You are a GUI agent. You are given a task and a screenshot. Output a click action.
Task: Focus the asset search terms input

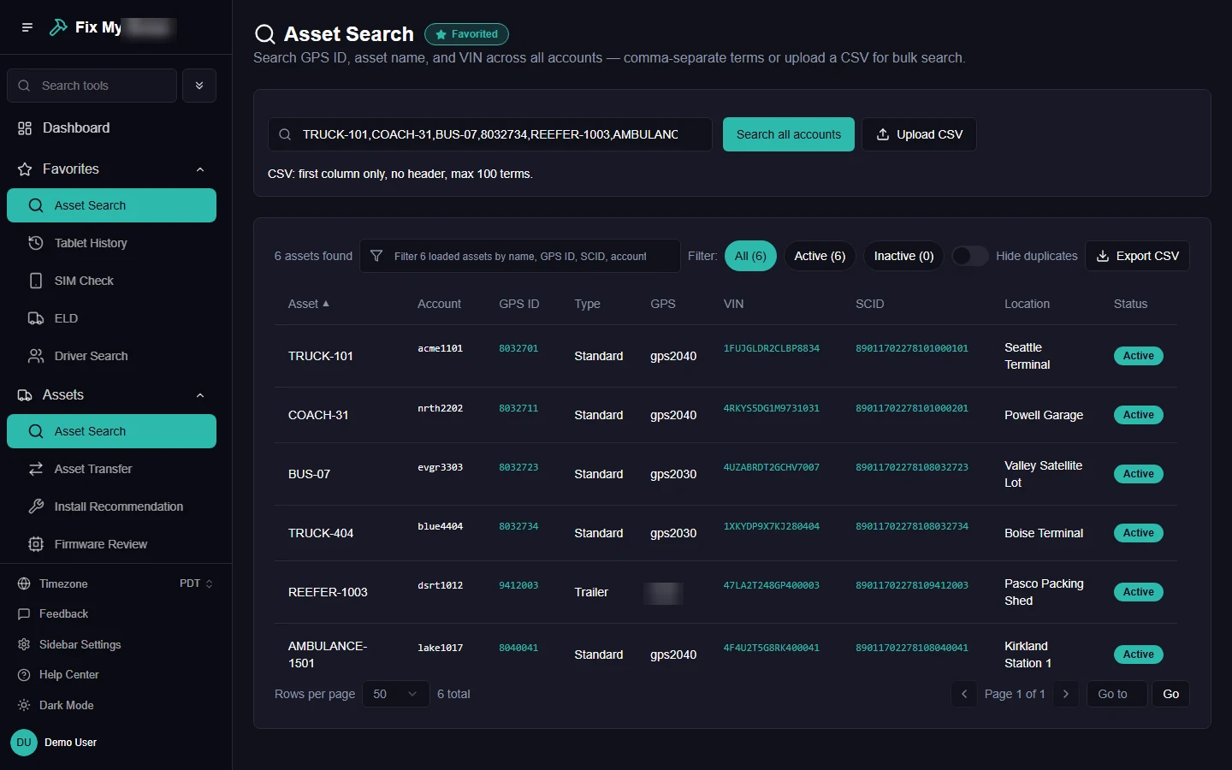coord(489,134)
